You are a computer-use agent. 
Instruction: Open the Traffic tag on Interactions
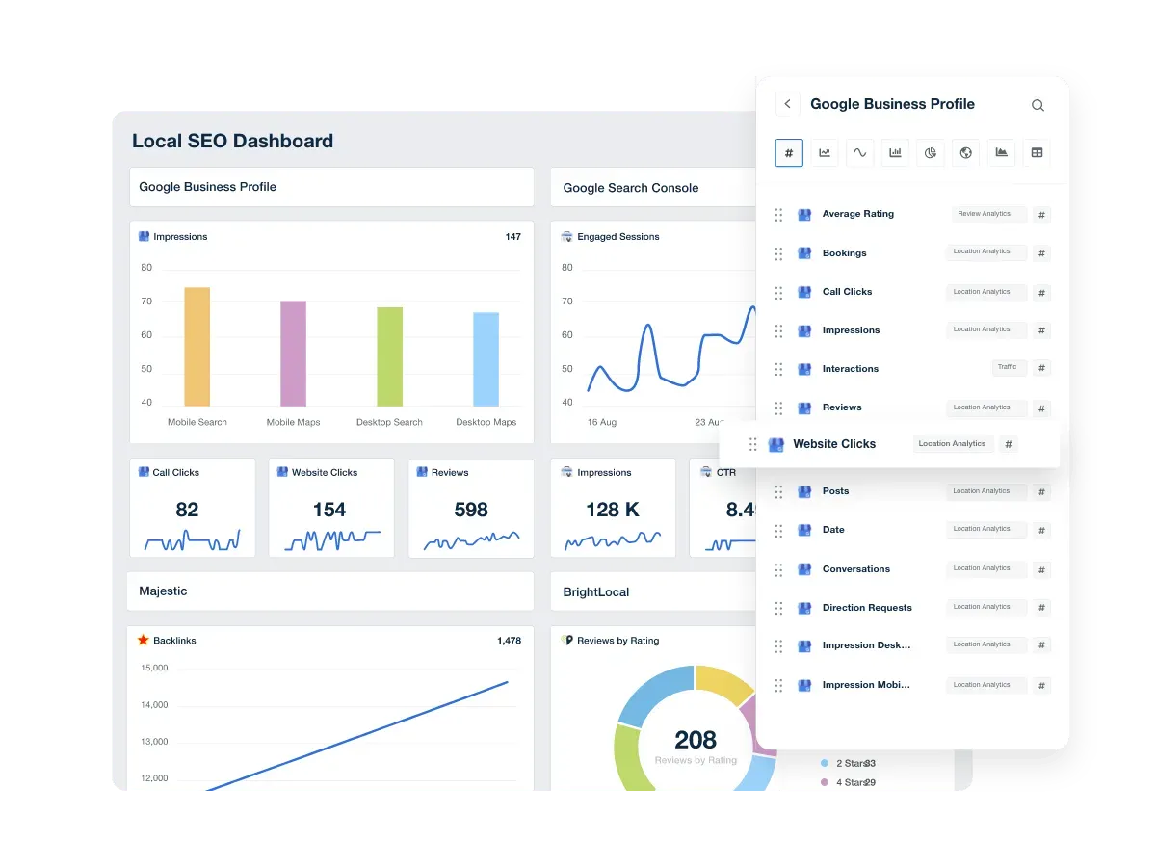[1009, 367]
